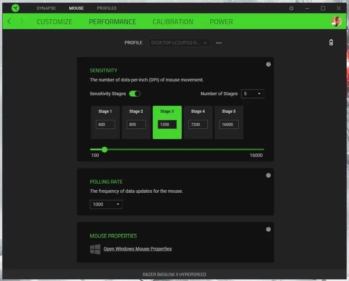Screen dimensions: 349x281
Task: Click the Polling Rate help icon
Action: pos(268,175)
